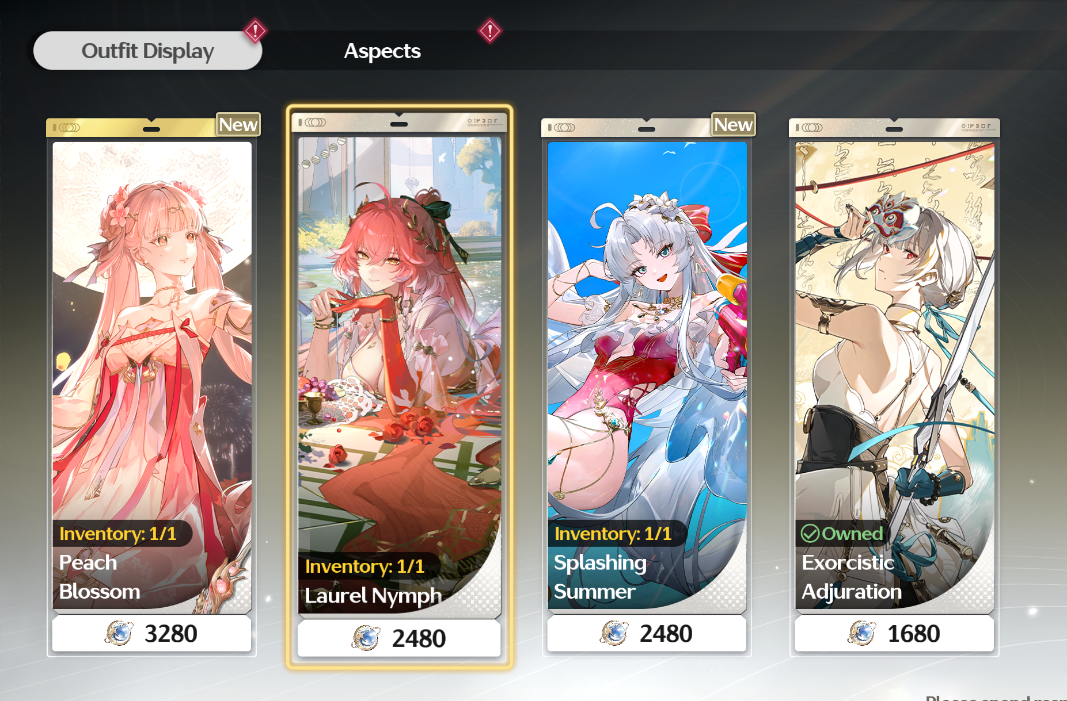Screen dimensions: 1067x701
Task: Open the Outfit Display tab
Action: click(x=147, y=51)
